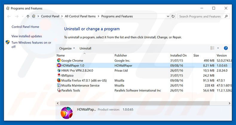This screenshot has height=125, width=236.
Task: Click the large HDWallPaper details pane icon
Action: 67,113
